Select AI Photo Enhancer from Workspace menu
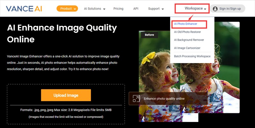The height and width of the screenshot is (128, 255). pyautogui.click(x=186, y=24)
